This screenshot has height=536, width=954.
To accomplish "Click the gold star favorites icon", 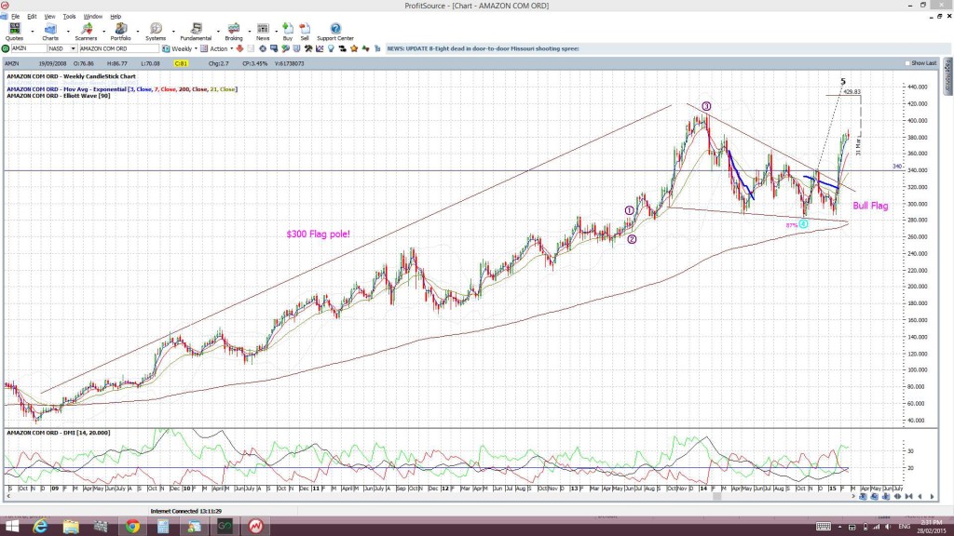I will pos(354,48).
